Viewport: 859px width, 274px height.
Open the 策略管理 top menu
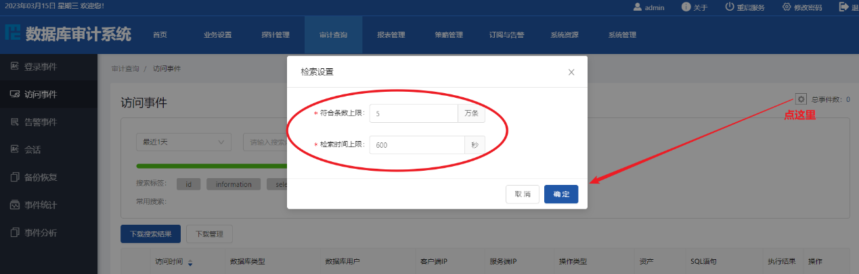[448, 35]
